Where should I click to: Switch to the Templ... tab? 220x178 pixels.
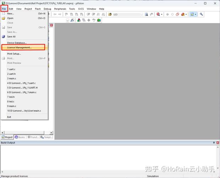(46, 137)
